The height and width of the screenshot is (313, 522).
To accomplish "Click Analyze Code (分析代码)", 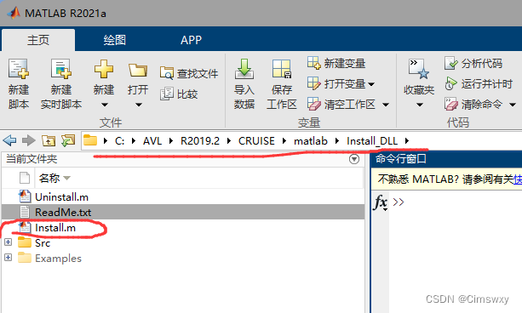I will point(473,63).
